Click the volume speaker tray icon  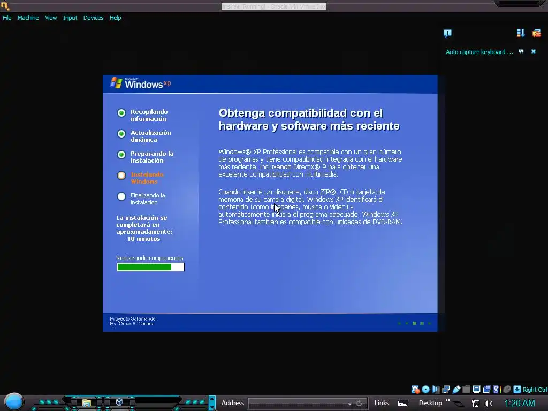click(x=489, y=404)
